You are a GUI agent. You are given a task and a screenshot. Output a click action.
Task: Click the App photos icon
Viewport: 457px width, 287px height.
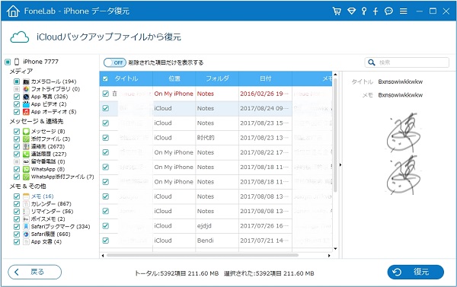26,97
